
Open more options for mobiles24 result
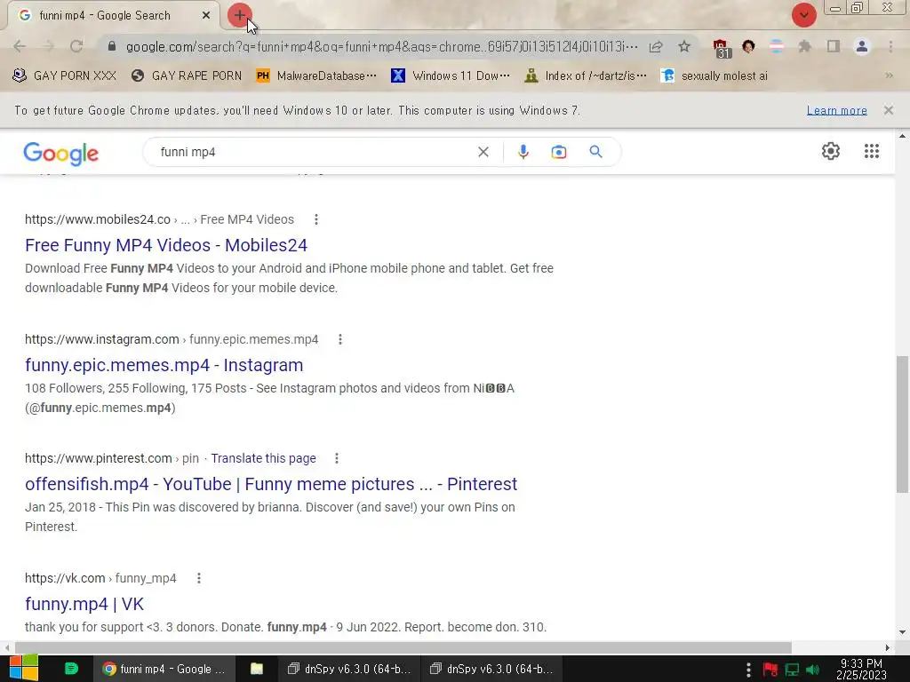pos(315,220)
